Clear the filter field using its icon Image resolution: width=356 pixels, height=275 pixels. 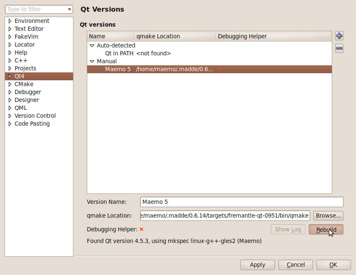click(69, 9)
